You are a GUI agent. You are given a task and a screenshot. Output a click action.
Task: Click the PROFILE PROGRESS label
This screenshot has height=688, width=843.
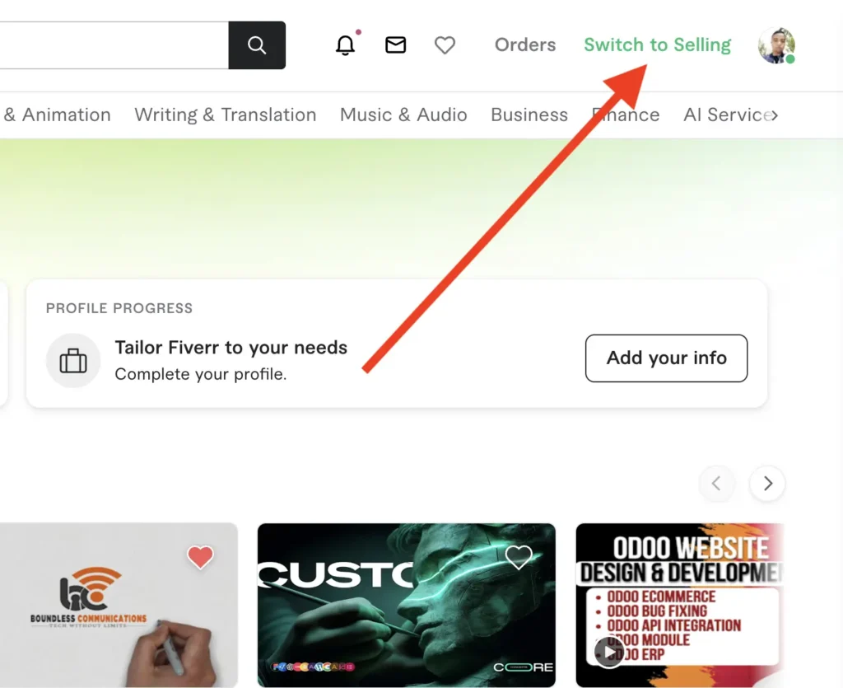(x=119, y=308)
